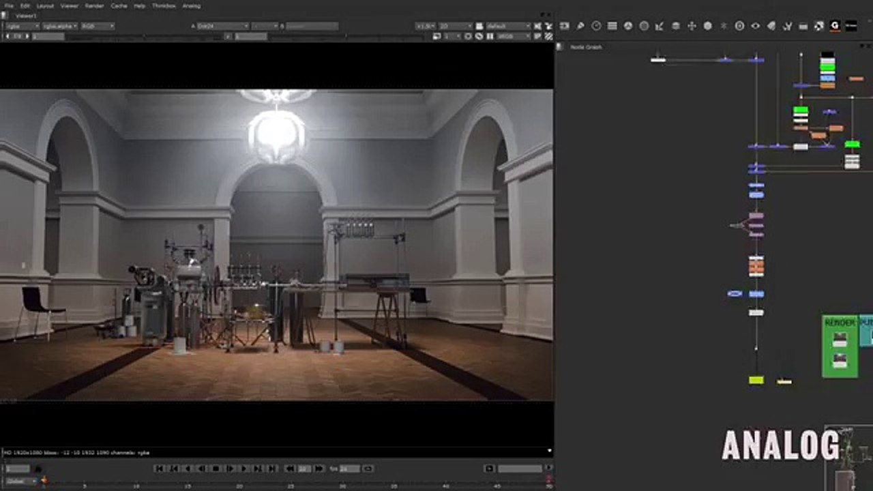
Task: Open the rgba channel set dropdown
Action: pyautogui.click(x=22, y=26)
